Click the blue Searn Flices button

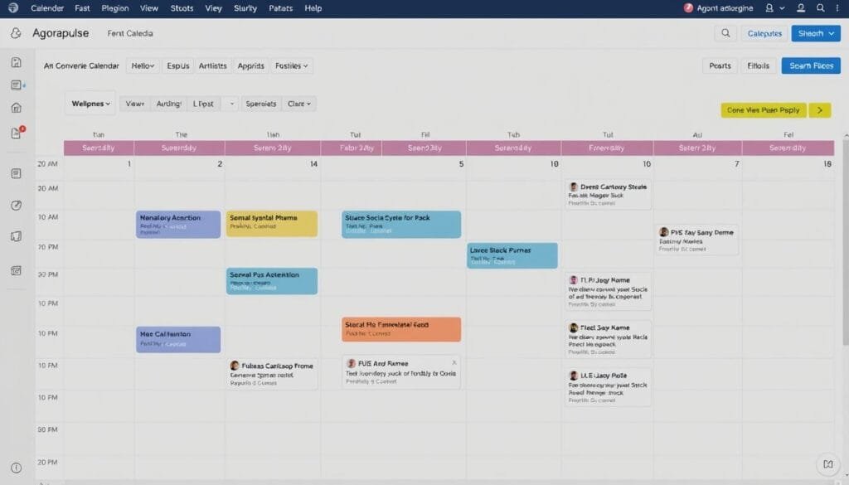click(811, 65)
